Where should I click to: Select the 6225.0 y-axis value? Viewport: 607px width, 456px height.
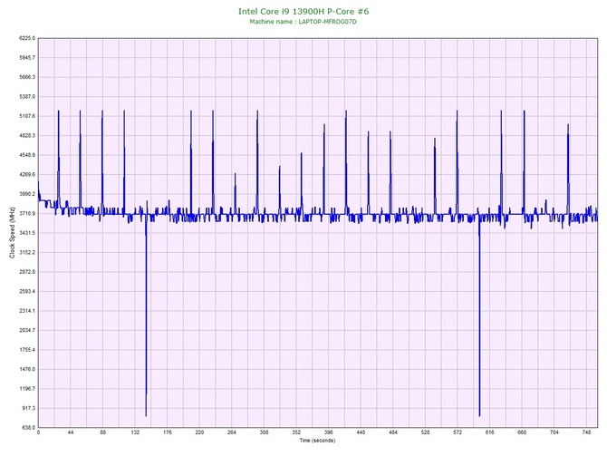pyautogui.click(x=27, y=38)
